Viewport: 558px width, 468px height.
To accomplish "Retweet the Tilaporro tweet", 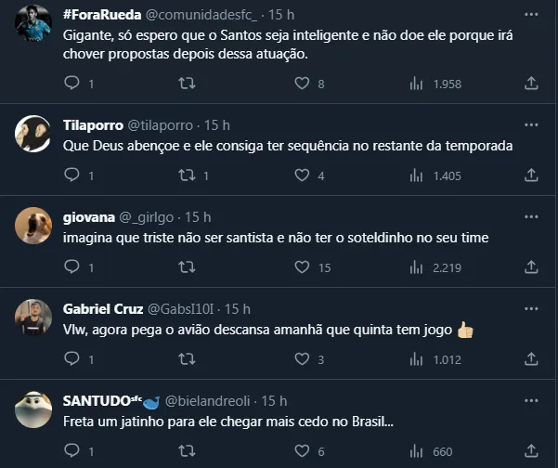I will click(186, 175).
